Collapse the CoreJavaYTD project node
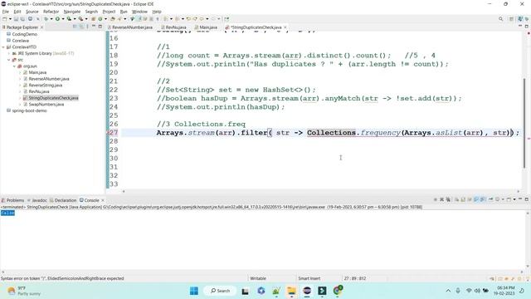531x299 pixels. click(x=3, y=47)
